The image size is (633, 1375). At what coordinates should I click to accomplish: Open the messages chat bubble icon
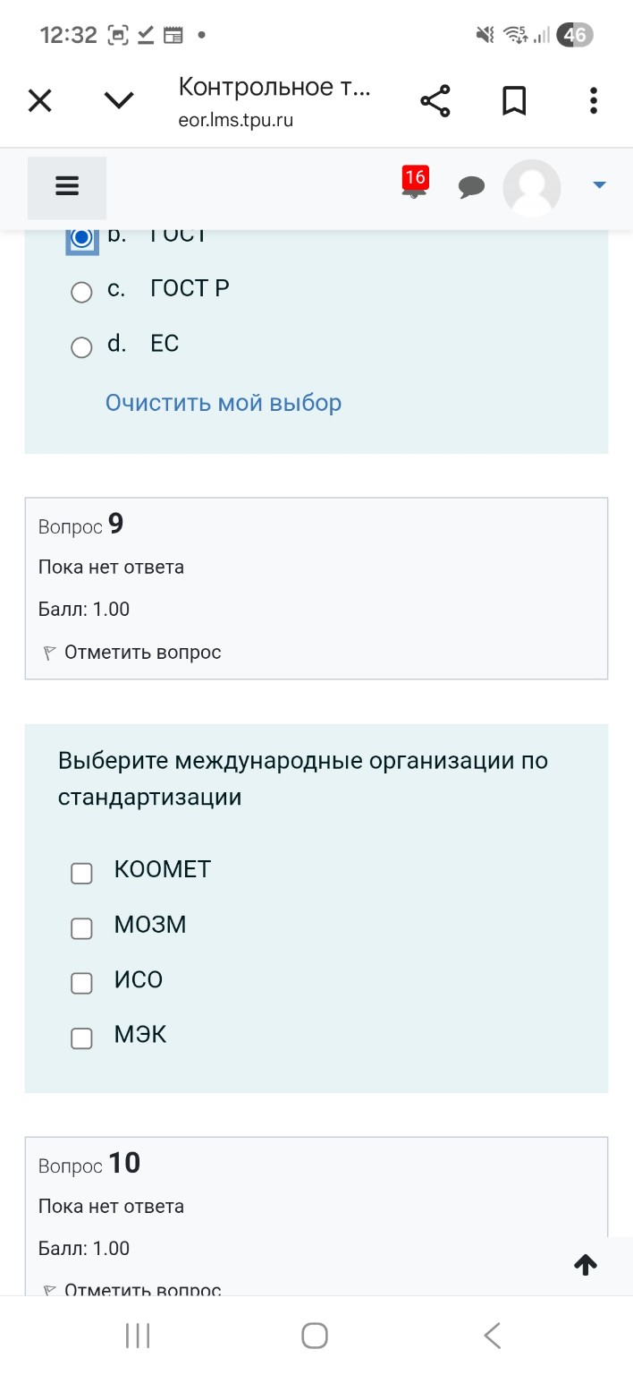tap(472, 188)
